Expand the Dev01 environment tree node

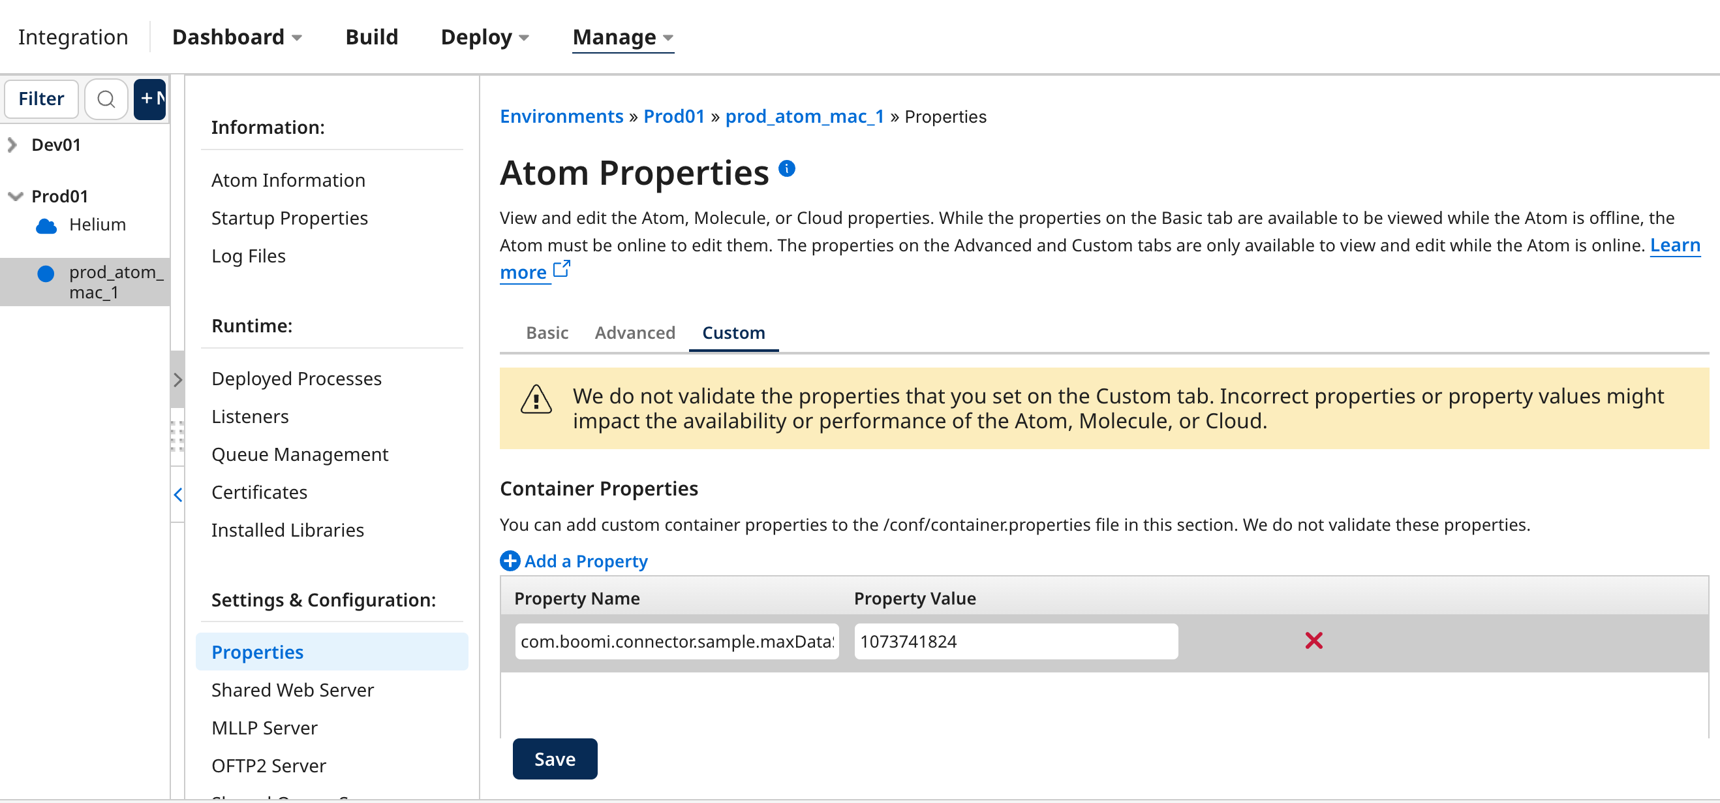[x=12, y=144]
